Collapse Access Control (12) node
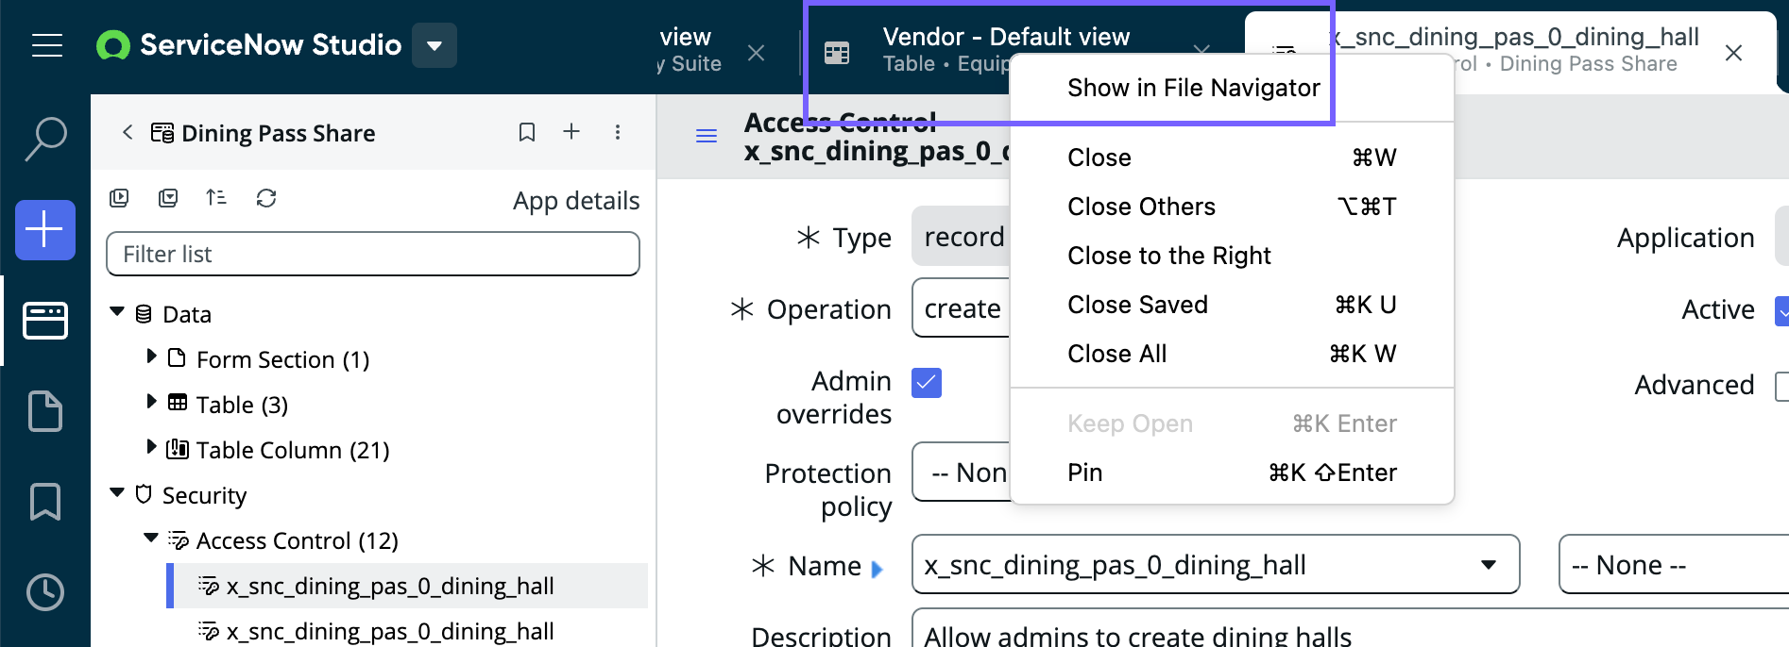Viewport: 1789px width, 647px height. click(151, 539)
